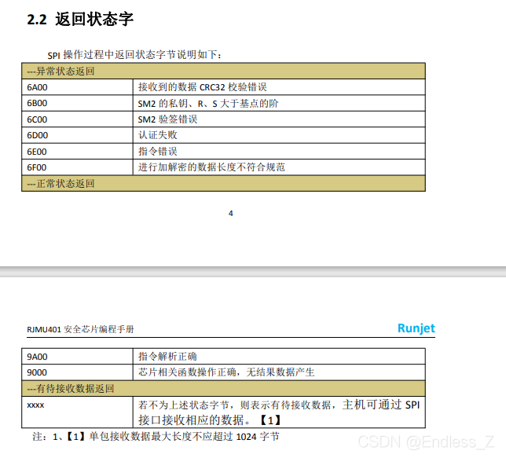The image size is (506, 458).
Task: Select the intro line SPI 操作过程中返回状态字节说明如下
Action: 134,55
